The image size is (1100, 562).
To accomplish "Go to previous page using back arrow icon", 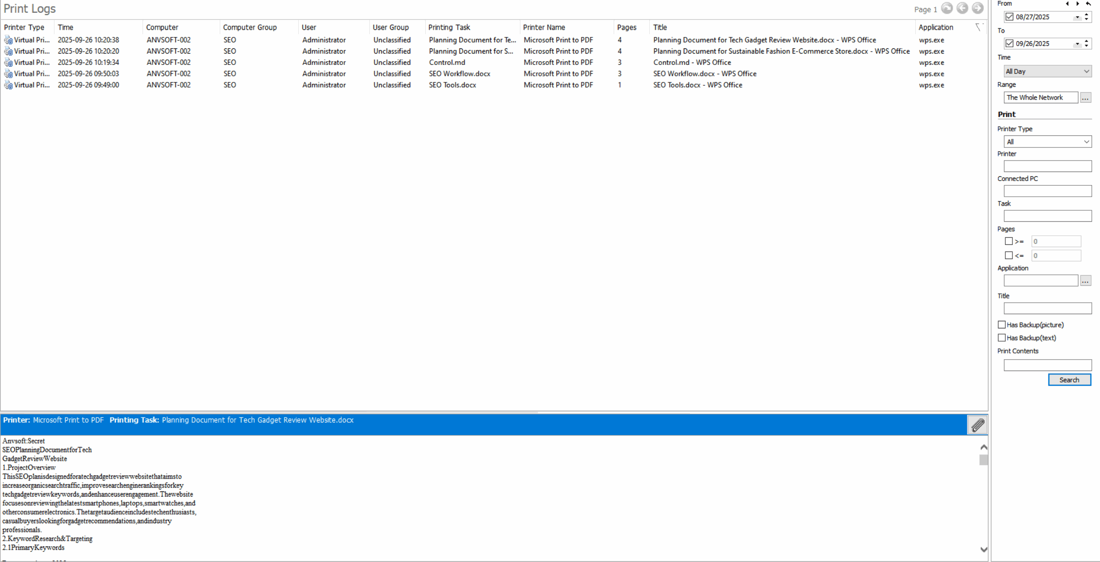I will 962,8.
